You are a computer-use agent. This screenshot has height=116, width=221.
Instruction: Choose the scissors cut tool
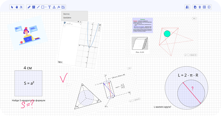(21, 7)
